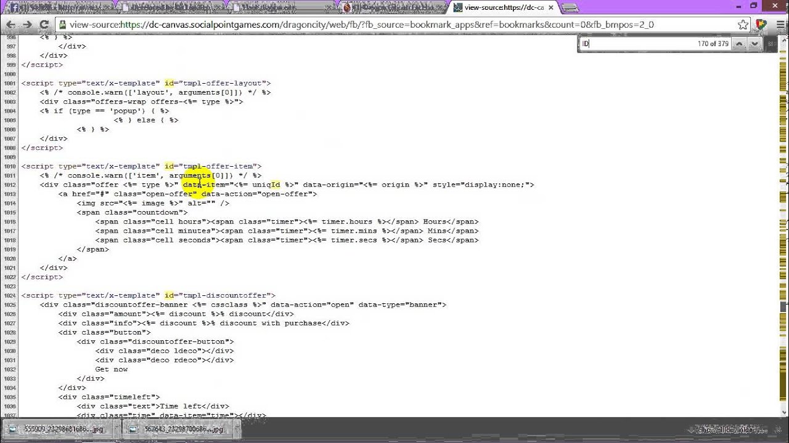Go back with the browser Back arrow
This screenshot has height=443, width=789.
tap(10, 25)
